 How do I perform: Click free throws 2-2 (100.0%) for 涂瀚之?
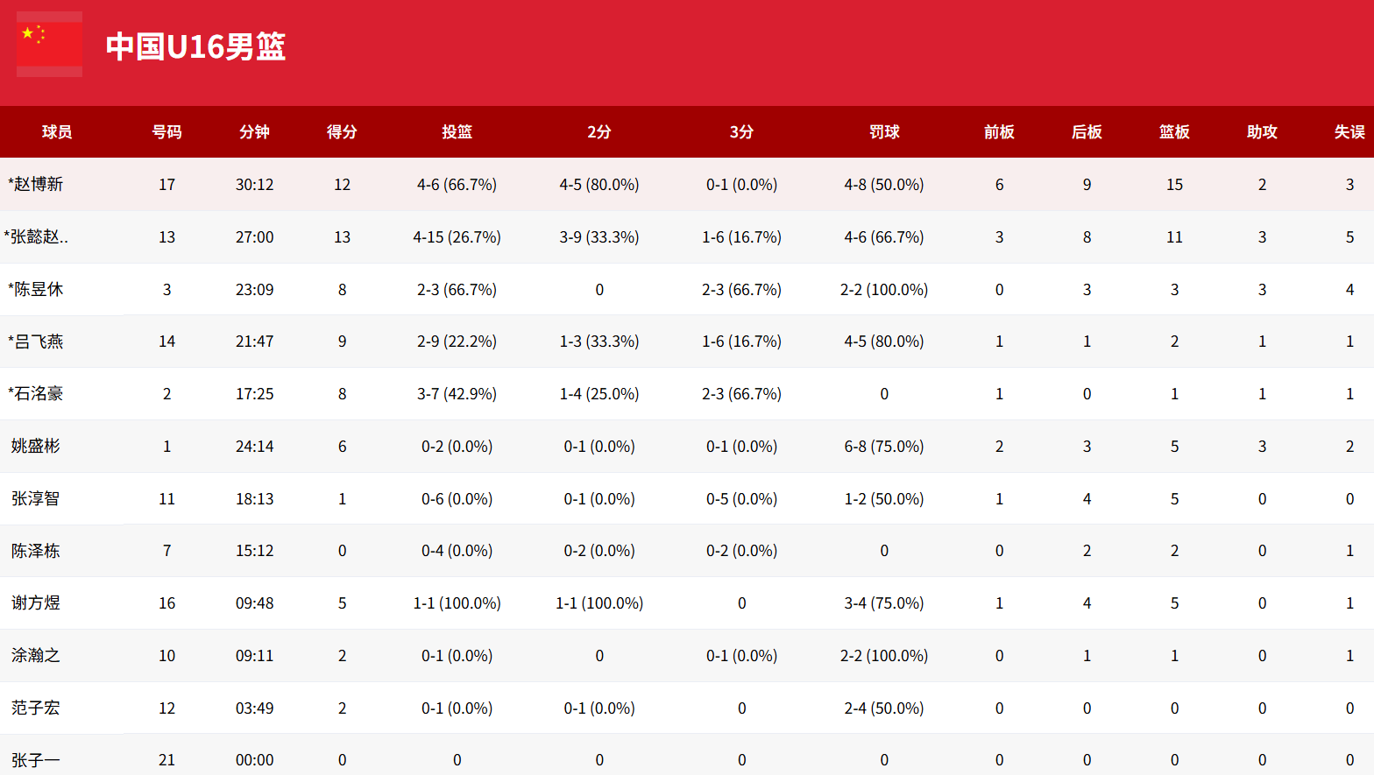(884, 656)
